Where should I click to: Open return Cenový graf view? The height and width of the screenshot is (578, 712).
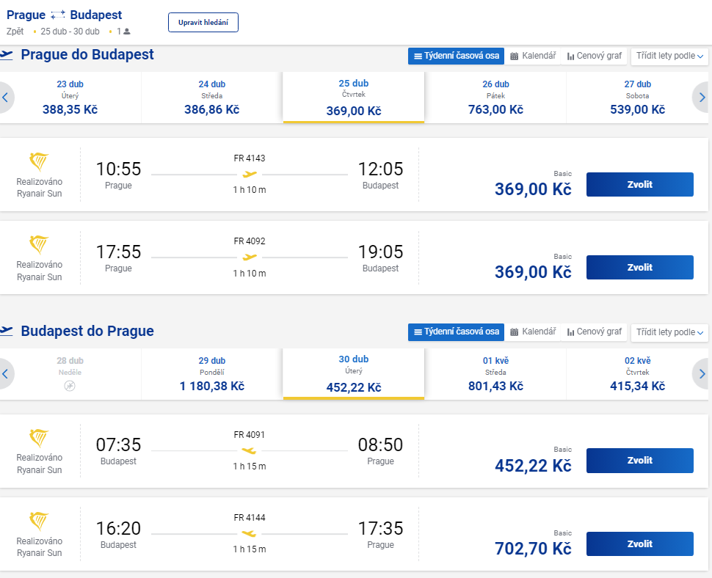tap(595, 332)
